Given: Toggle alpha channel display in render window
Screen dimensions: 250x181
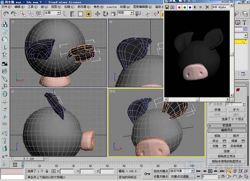Looking at the screenshot, I should coord(195,7).
